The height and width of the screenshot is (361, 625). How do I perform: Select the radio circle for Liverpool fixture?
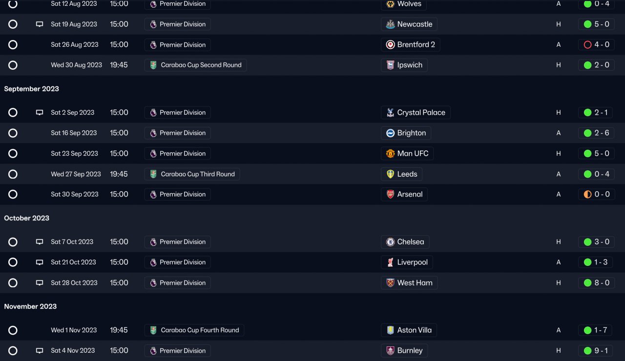click(x=13, y=262)
